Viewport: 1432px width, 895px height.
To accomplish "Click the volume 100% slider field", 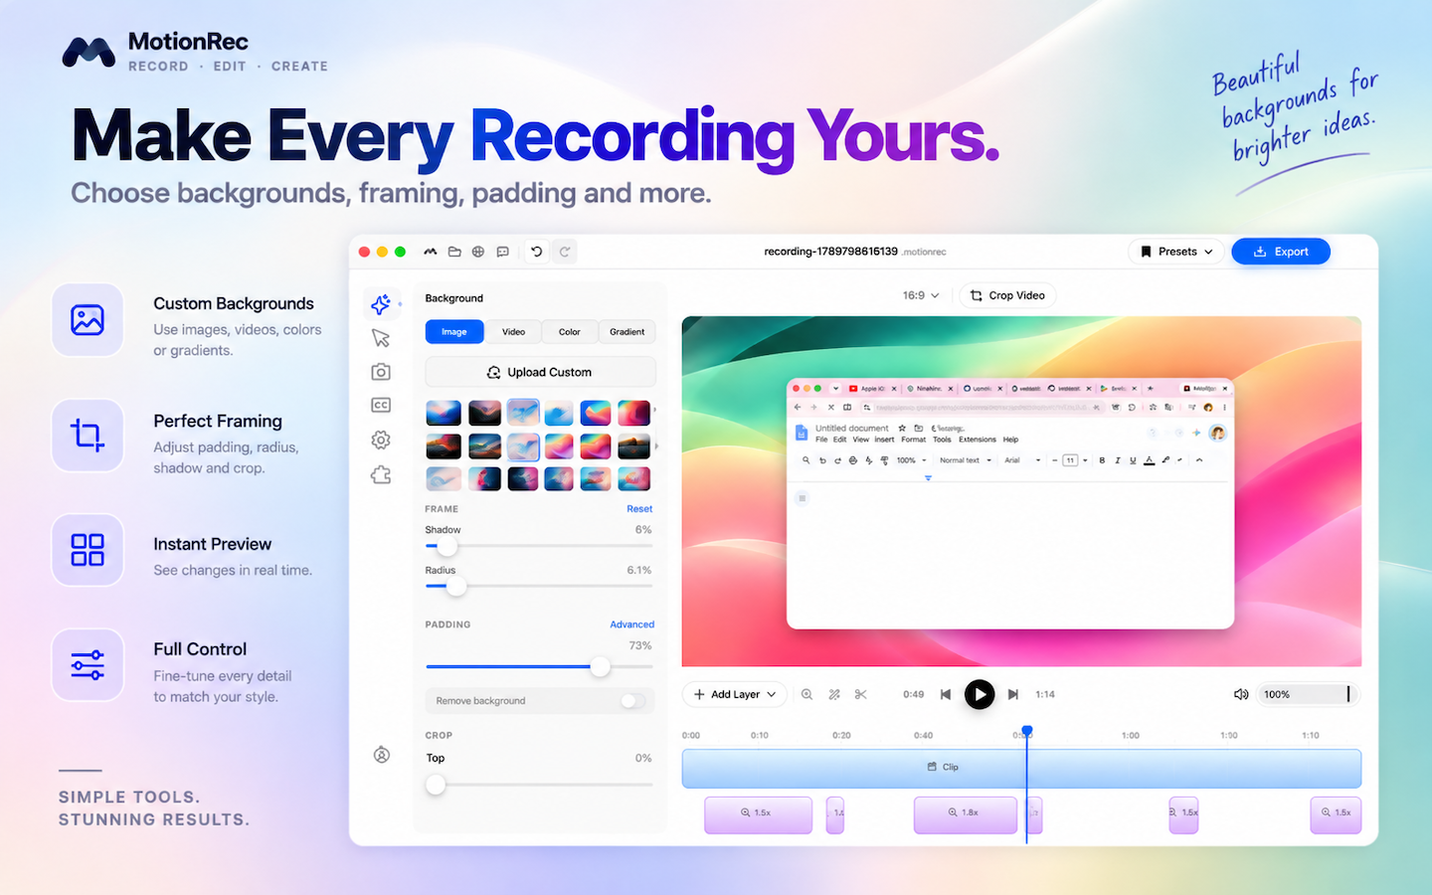I will [1309, 694].
